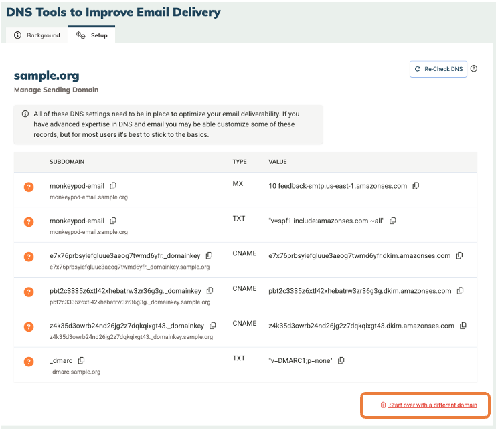
Task: Copy monkeypod-email subdomain in MX row
Action: click(113, 186)
